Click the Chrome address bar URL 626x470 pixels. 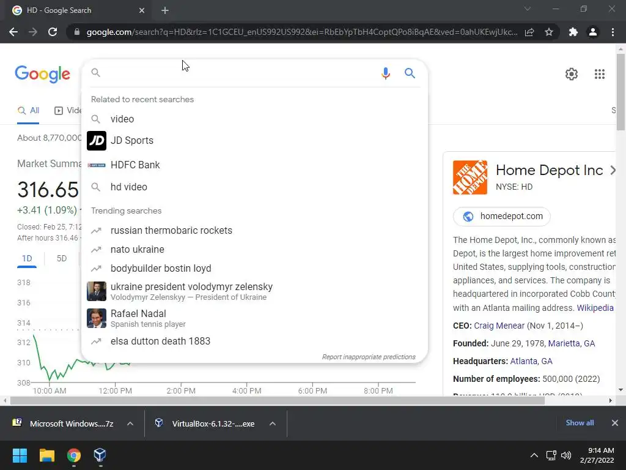point(302,32)
